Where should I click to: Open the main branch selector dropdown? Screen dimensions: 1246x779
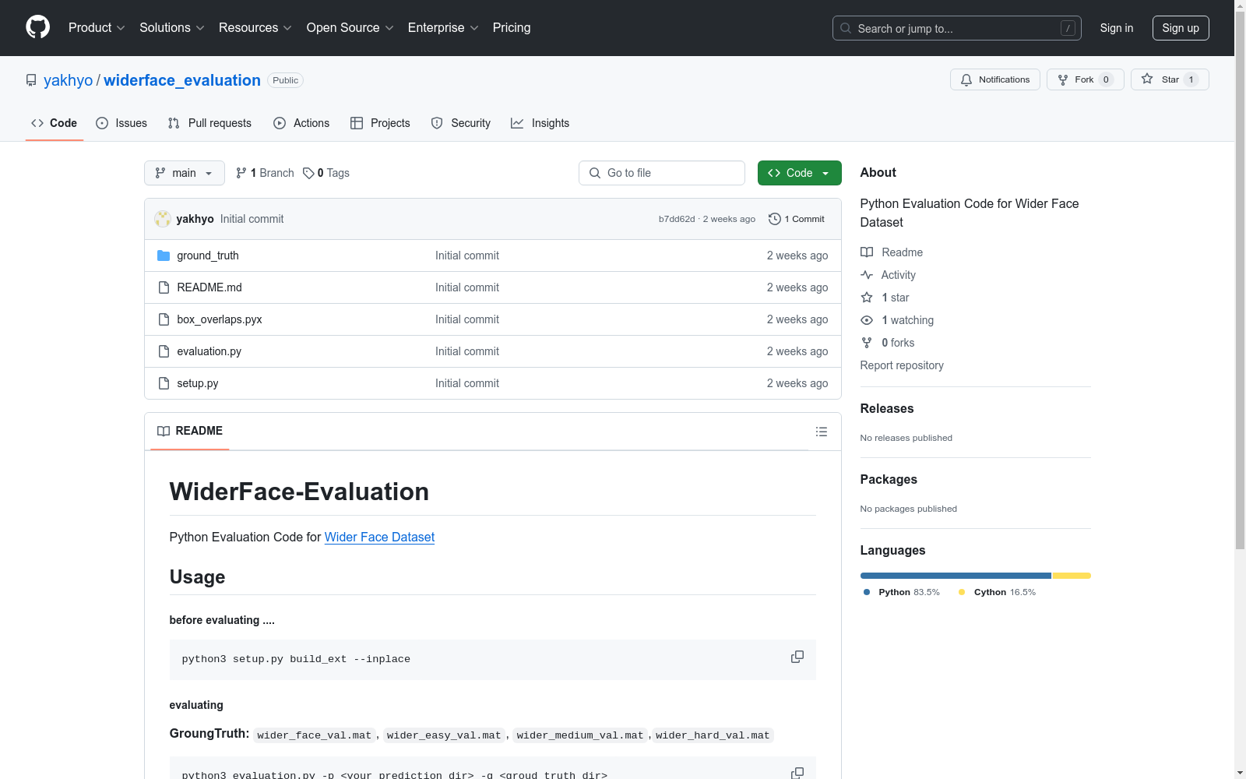[x=185, y=173]
